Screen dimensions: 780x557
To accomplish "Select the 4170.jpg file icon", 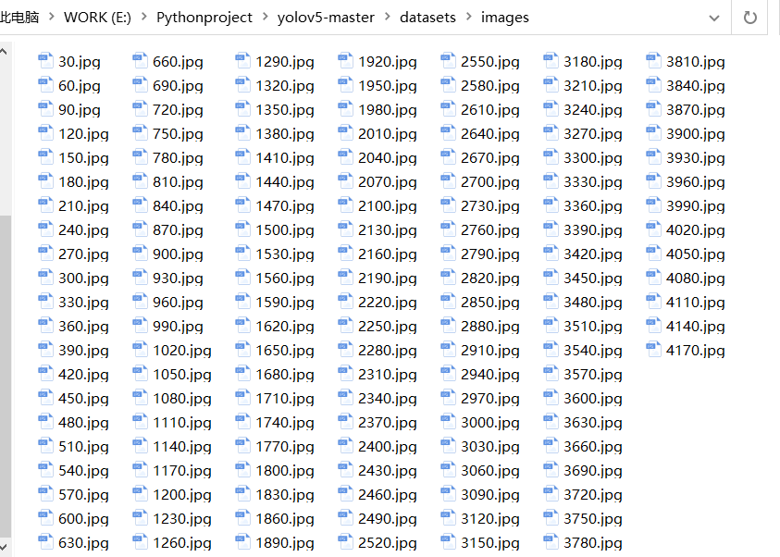I will coord(654,351).
